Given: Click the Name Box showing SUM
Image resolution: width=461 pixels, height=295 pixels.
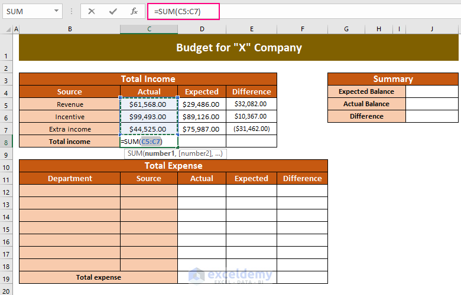Looking at the screenshot, I should pyautogui.click(x=33, y=11).
